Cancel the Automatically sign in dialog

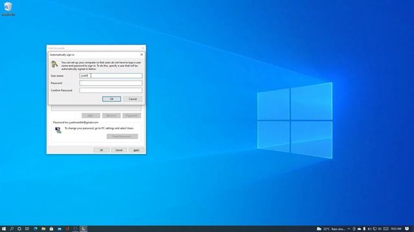pyautogui.click(x=133, y=99)
